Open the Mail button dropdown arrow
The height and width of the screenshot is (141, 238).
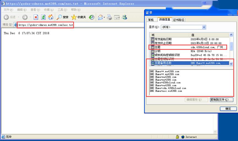pos(104,17)
